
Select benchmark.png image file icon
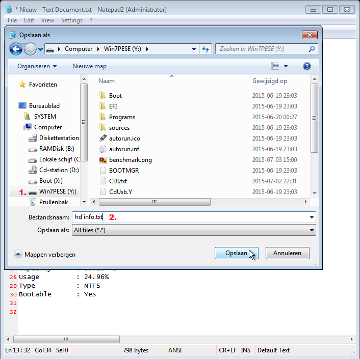(102, 160)
